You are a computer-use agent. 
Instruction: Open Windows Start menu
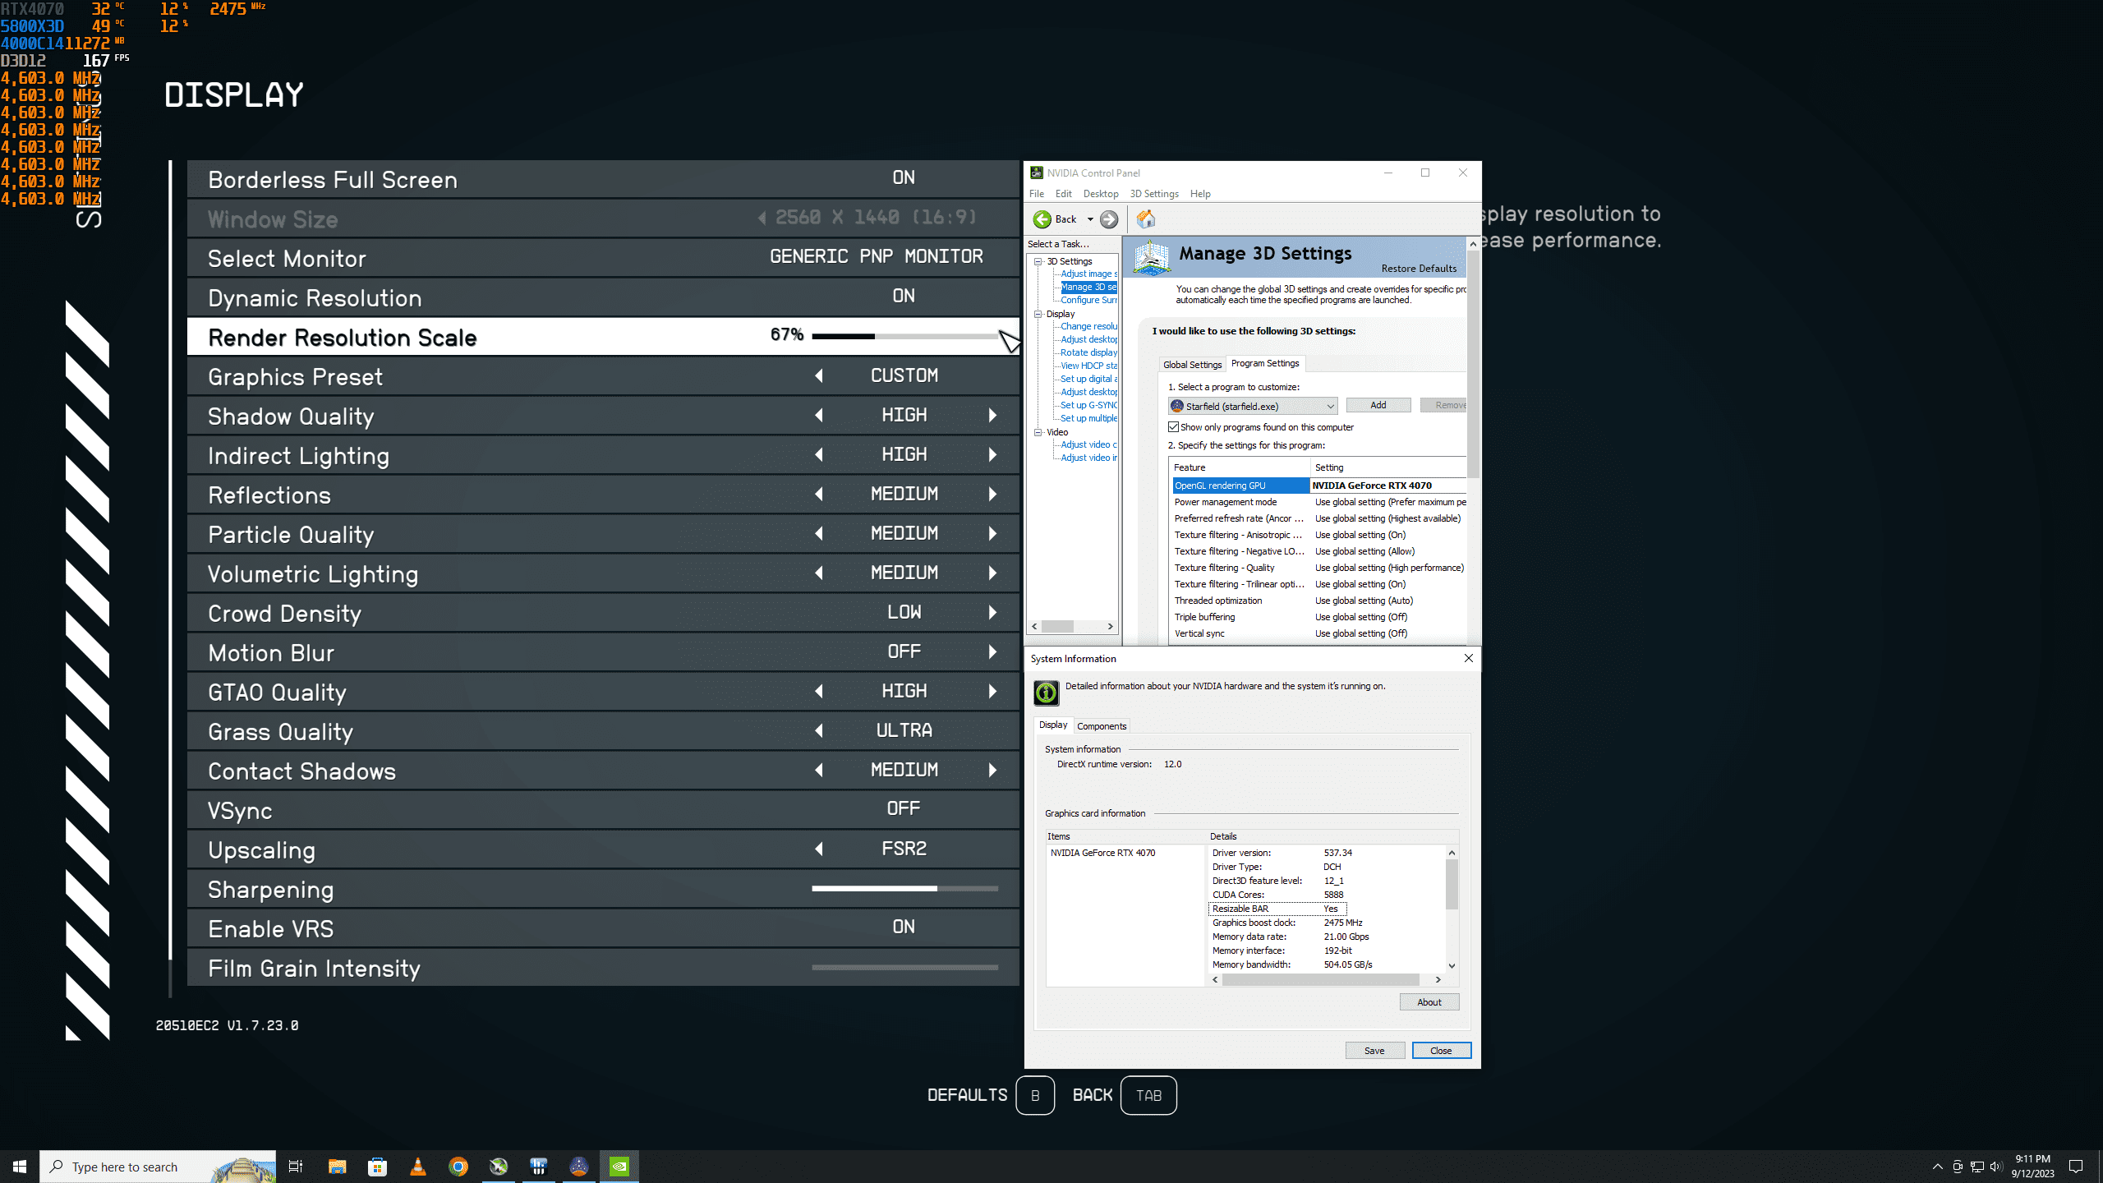20,1167
